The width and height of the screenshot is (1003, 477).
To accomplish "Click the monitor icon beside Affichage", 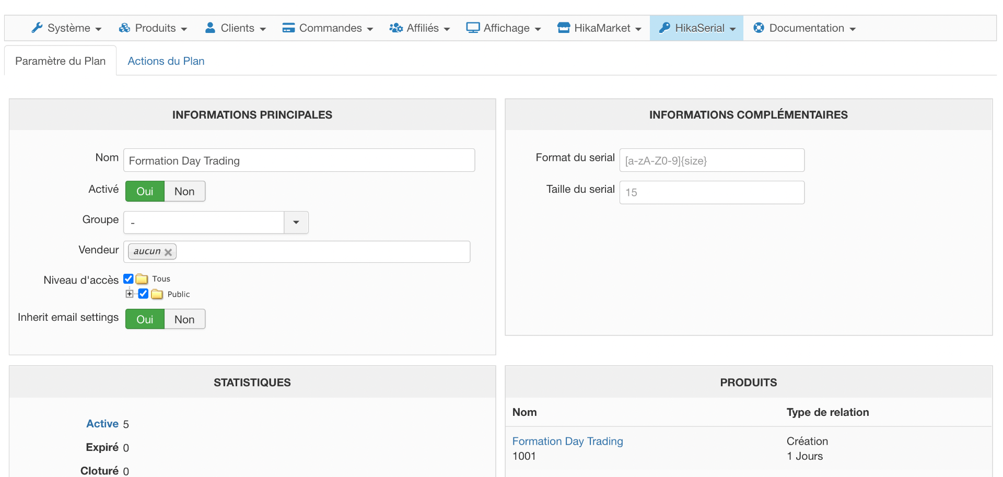I will click(473, 28).
